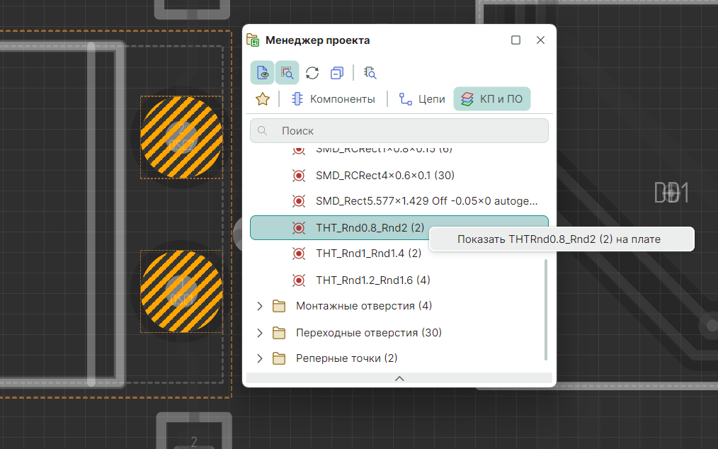This screenshot has height=449, width=718.
Task: Click the tree list vertical scrollbar
Action: 545,309
